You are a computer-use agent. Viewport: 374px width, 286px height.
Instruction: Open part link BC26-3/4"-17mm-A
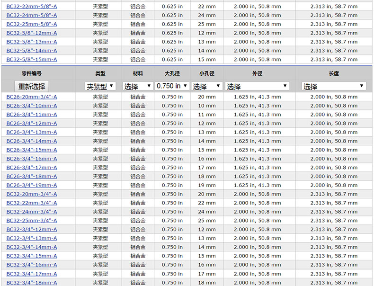pyautogui.click(x=32, y=168)
